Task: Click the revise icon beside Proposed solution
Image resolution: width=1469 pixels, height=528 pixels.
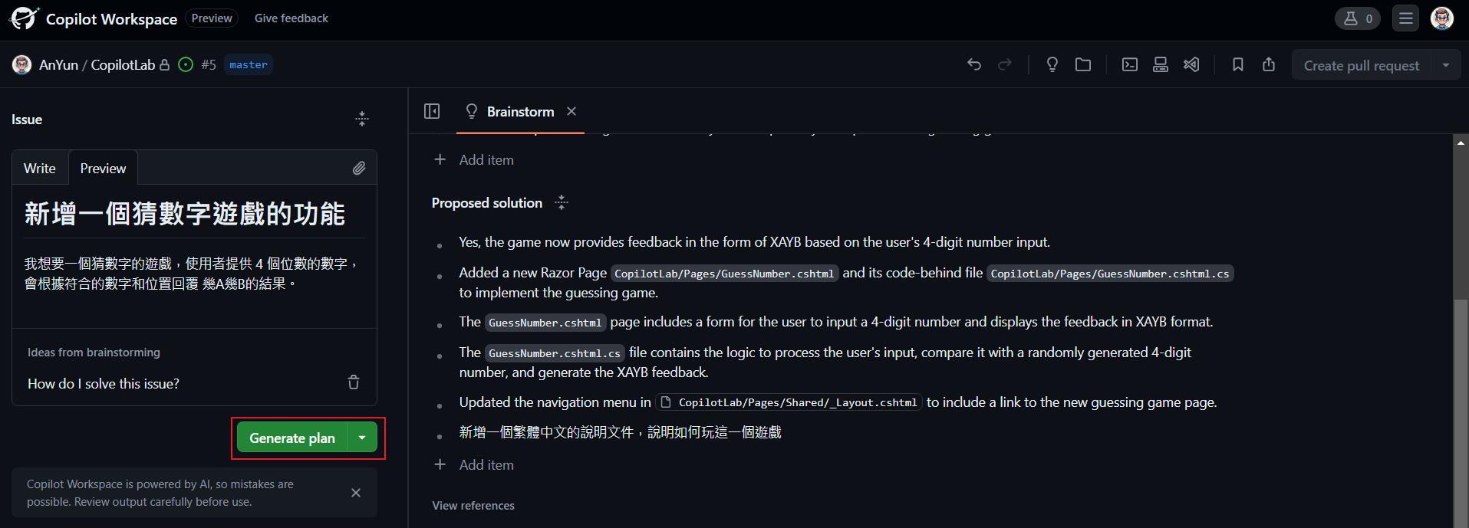Action: point(562,202)
